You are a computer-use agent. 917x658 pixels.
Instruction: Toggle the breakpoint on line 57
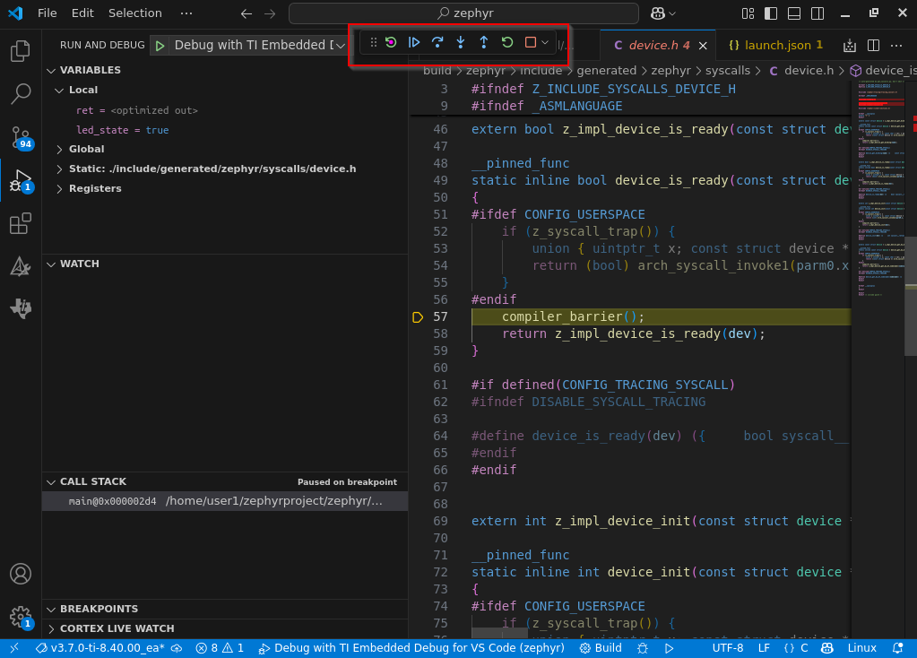tap(418, 316)
